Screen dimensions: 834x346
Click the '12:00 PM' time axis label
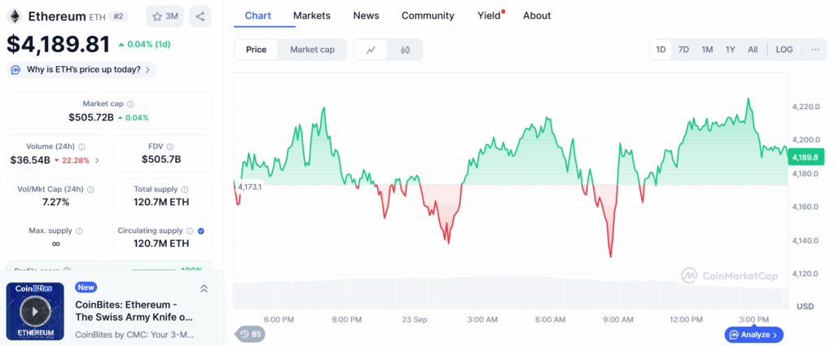tap(686, 319)
